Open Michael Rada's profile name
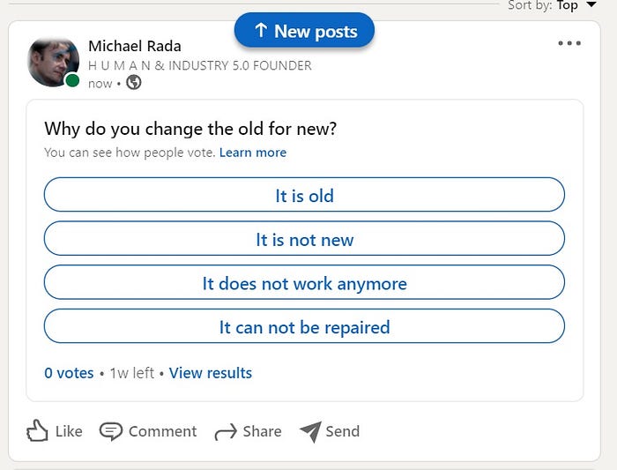The image size is (617, 470). coord(135,46)
